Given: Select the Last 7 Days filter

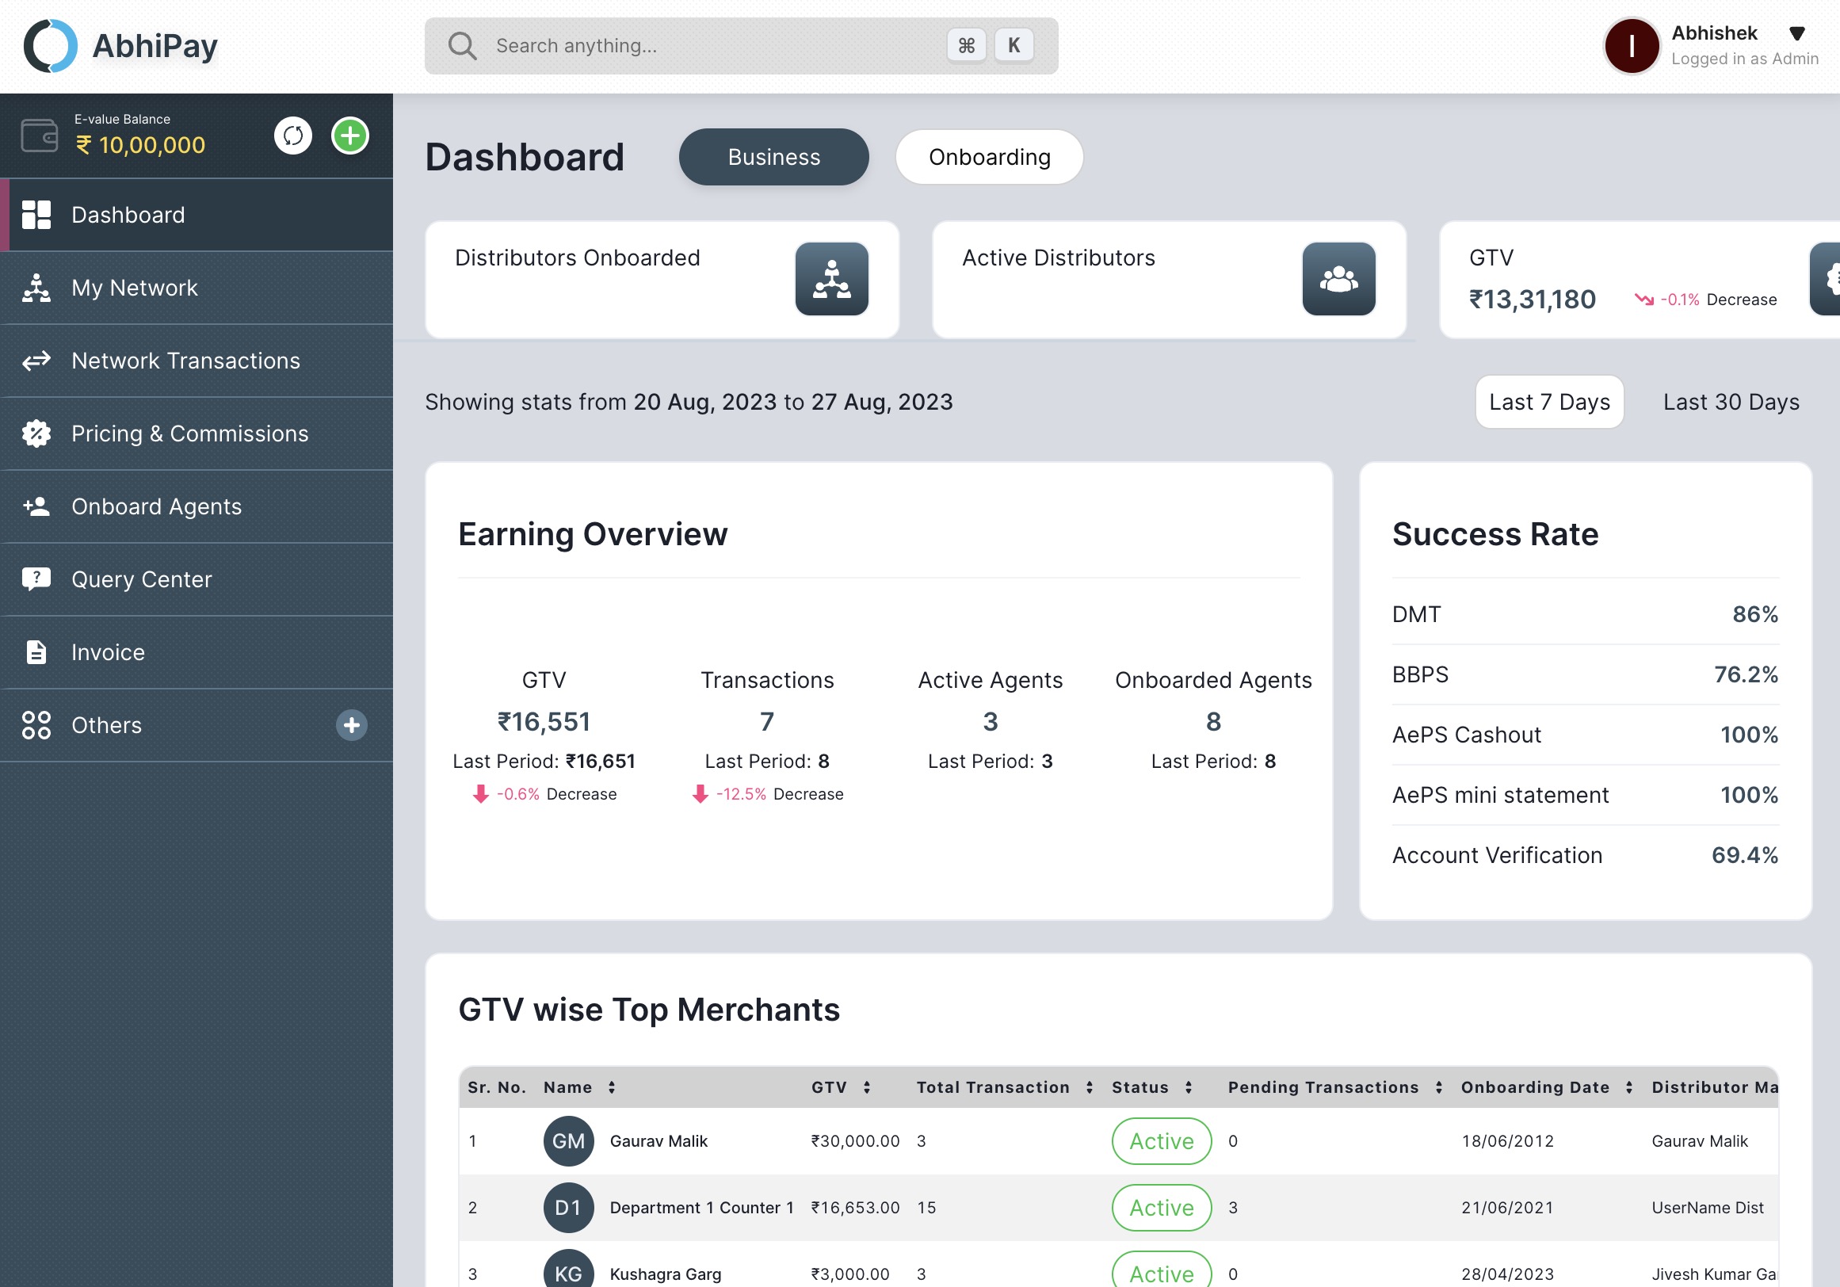Looking at the screenshot, I should [x=1548, y=402].
